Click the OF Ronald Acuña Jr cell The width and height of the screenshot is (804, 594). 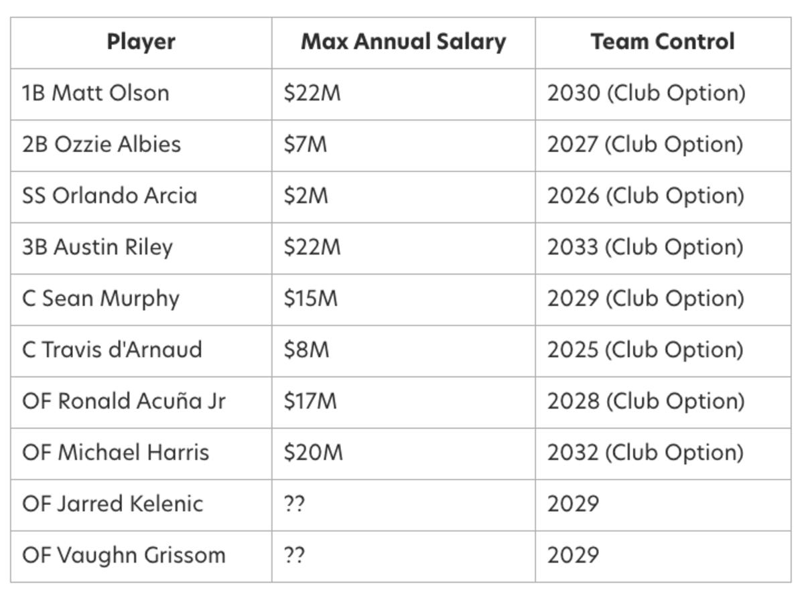[123, 401]
